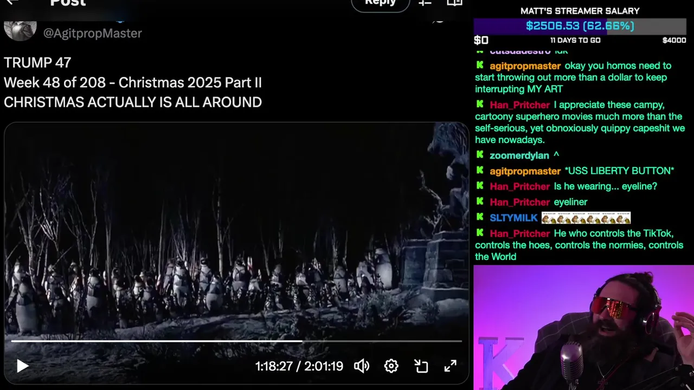The width and height of the screenshot is (694, 390).
Task: Click the streamer webcam feed
Action: pyautogui.click(x=583, y=327)
